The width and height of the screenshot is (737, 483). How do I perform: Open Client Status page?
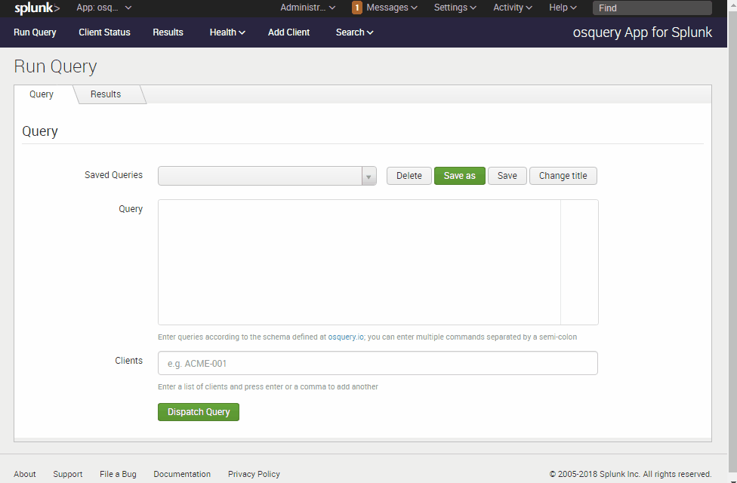[x=104, y=32]
